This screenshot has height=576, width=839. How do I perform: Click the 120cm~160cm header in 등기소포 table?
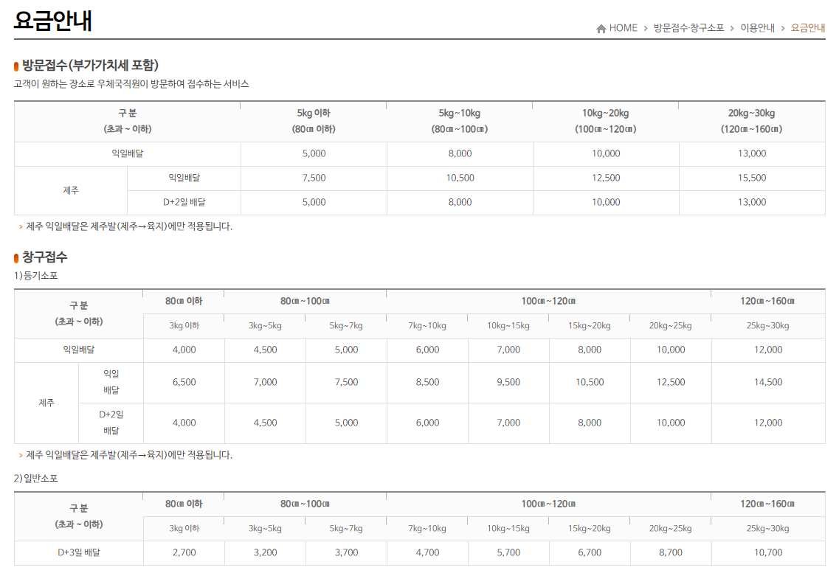tap(768, 301)
